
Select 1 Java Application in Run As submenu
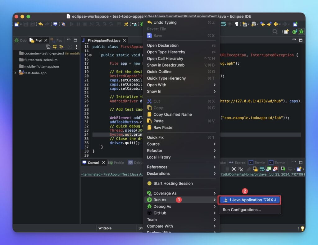point(250,200)
